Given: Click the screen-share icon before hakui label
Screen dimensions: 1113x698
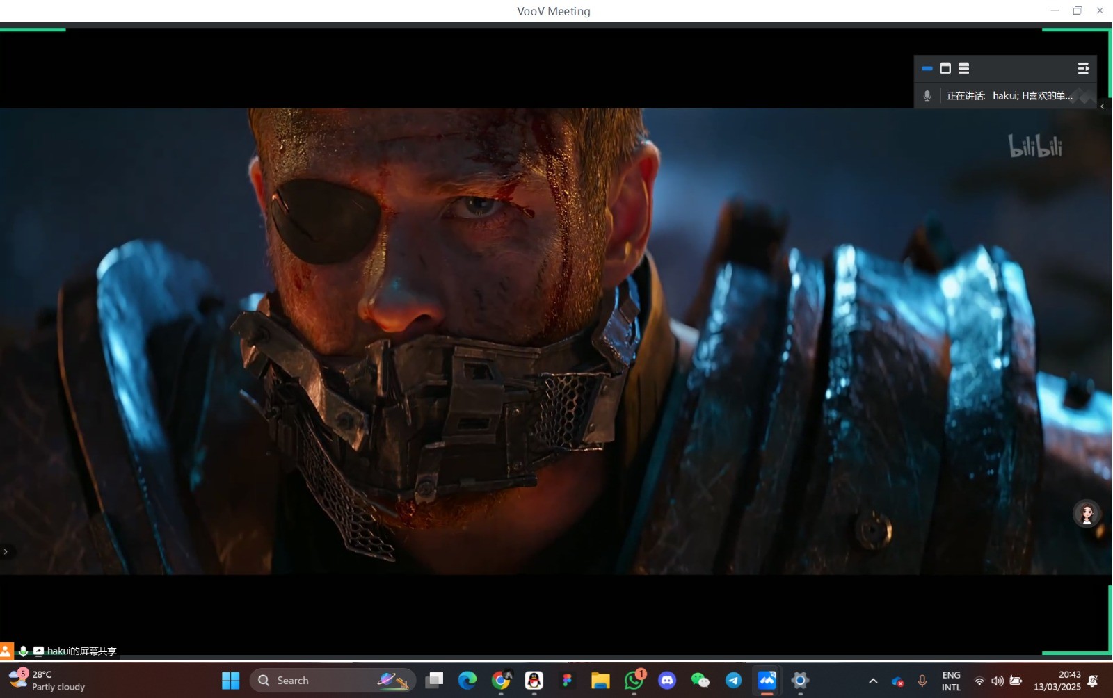Looking at the screenshot, I should pos(38,651).
